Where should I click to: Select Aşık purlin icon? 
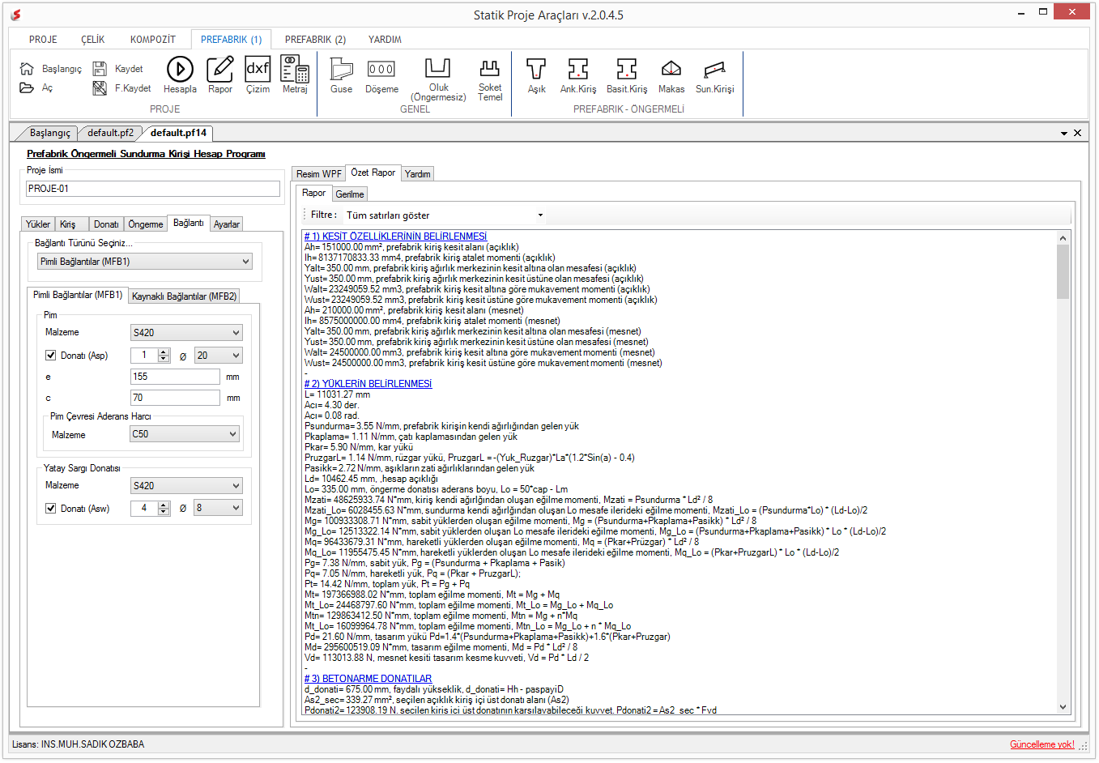tap(536, 69)
